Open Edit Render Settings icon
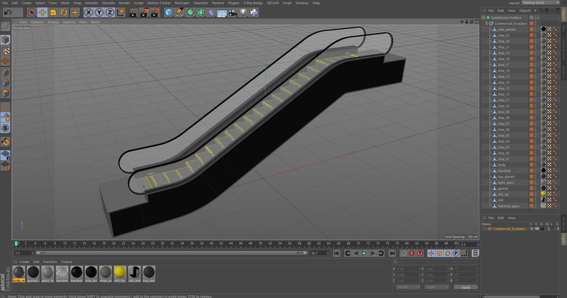The width and height of the screenshot is (567, 298). point(155,12)
